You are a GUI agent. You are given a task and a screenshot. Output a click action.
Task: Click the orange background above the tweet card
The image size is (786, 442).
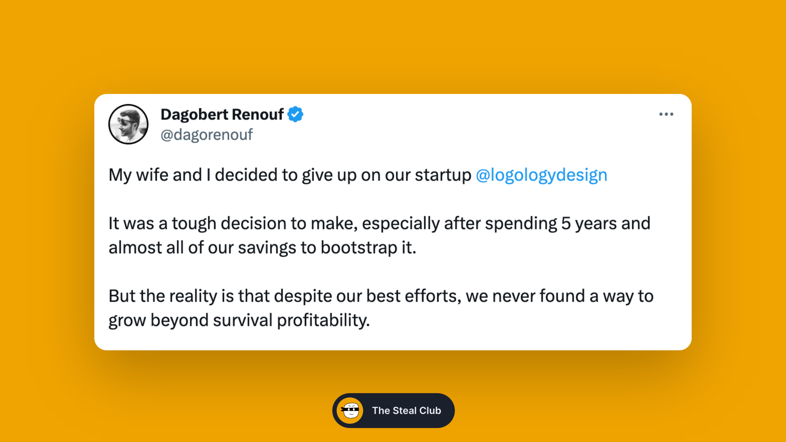(393, 46)
